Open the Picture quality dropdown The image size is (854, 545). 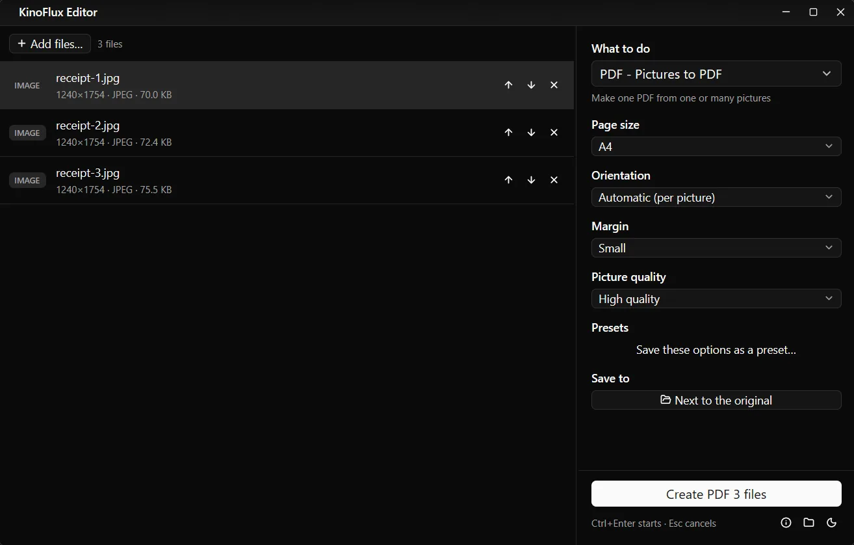(x=716, y=299)
